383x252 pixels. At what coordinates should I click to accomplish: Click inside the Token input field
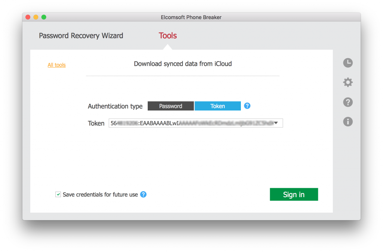pos(187,123)
